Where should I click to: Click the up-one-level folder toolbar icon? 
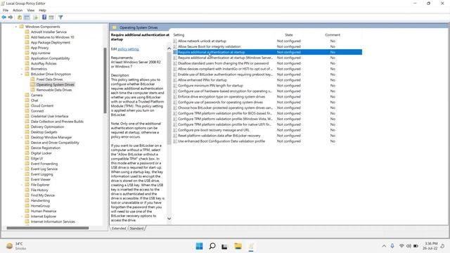[20, 18]
